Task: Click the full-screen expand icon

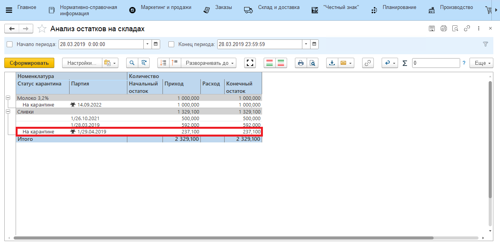Action: pyautogui.click(x=250, y=63)
